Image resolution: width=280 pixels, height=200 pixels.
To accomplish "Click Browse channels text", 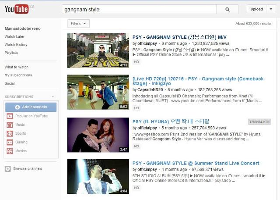I will click(x=28, y=169).
